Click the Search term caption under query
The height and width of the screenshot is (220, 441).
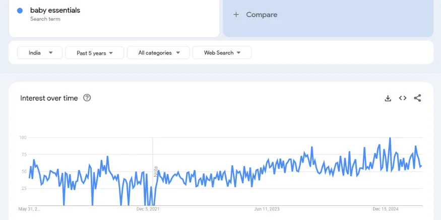click(x=45, y=19)
